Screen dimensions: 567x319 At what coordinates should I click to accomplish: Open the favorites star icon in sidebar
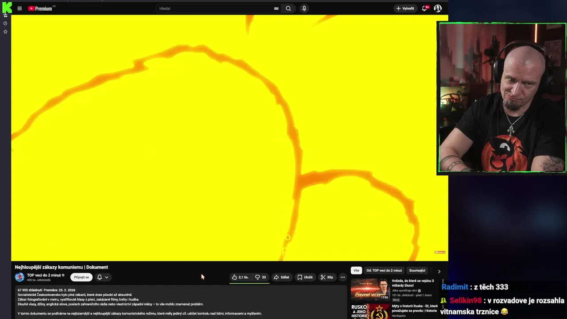point(5,32)
